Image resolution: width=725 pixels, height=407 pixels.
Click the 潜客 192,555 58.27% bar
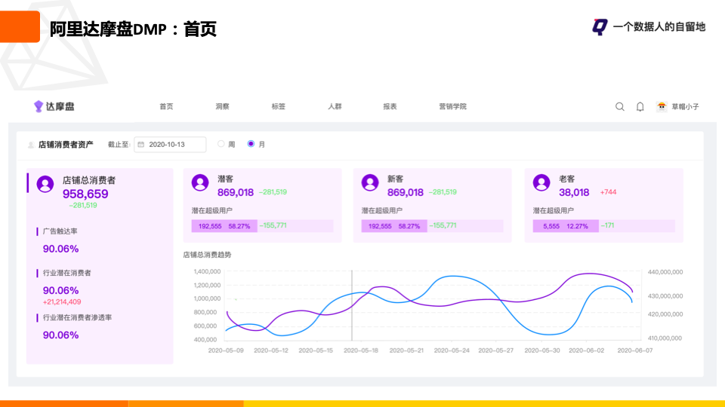224,226
